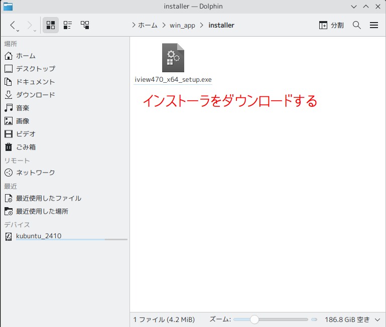Go back to previous folder

[x=13, y=25]
